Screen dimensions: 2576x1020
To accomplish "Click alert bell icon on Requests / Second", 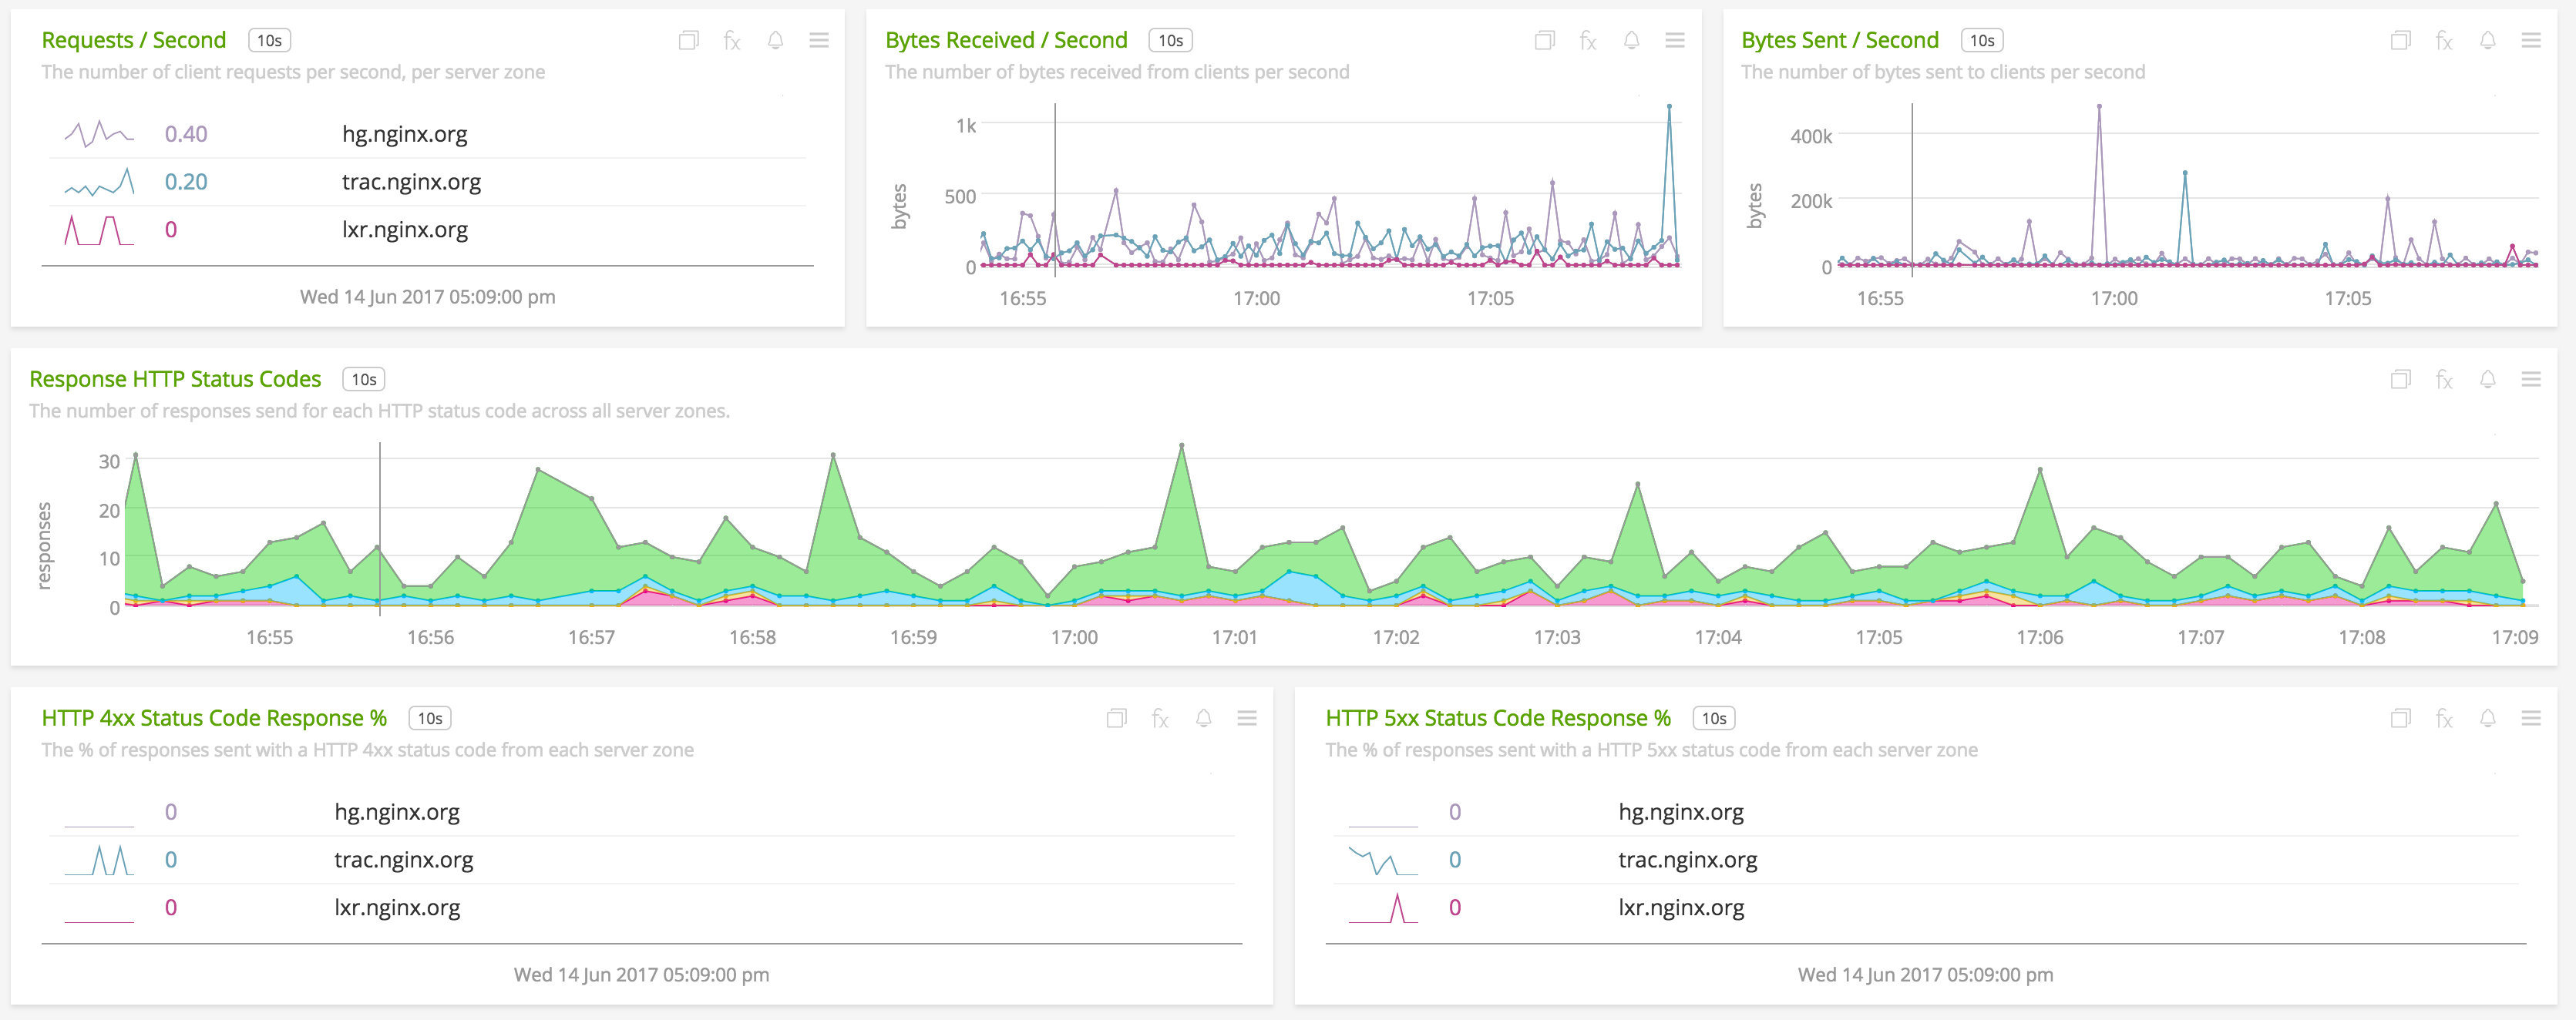I will click(775, 40).
